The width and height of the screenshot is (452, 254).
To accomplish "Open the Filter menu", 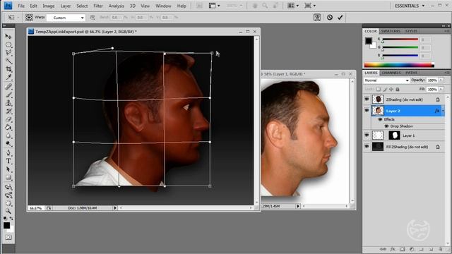I will tap(98, 6).
